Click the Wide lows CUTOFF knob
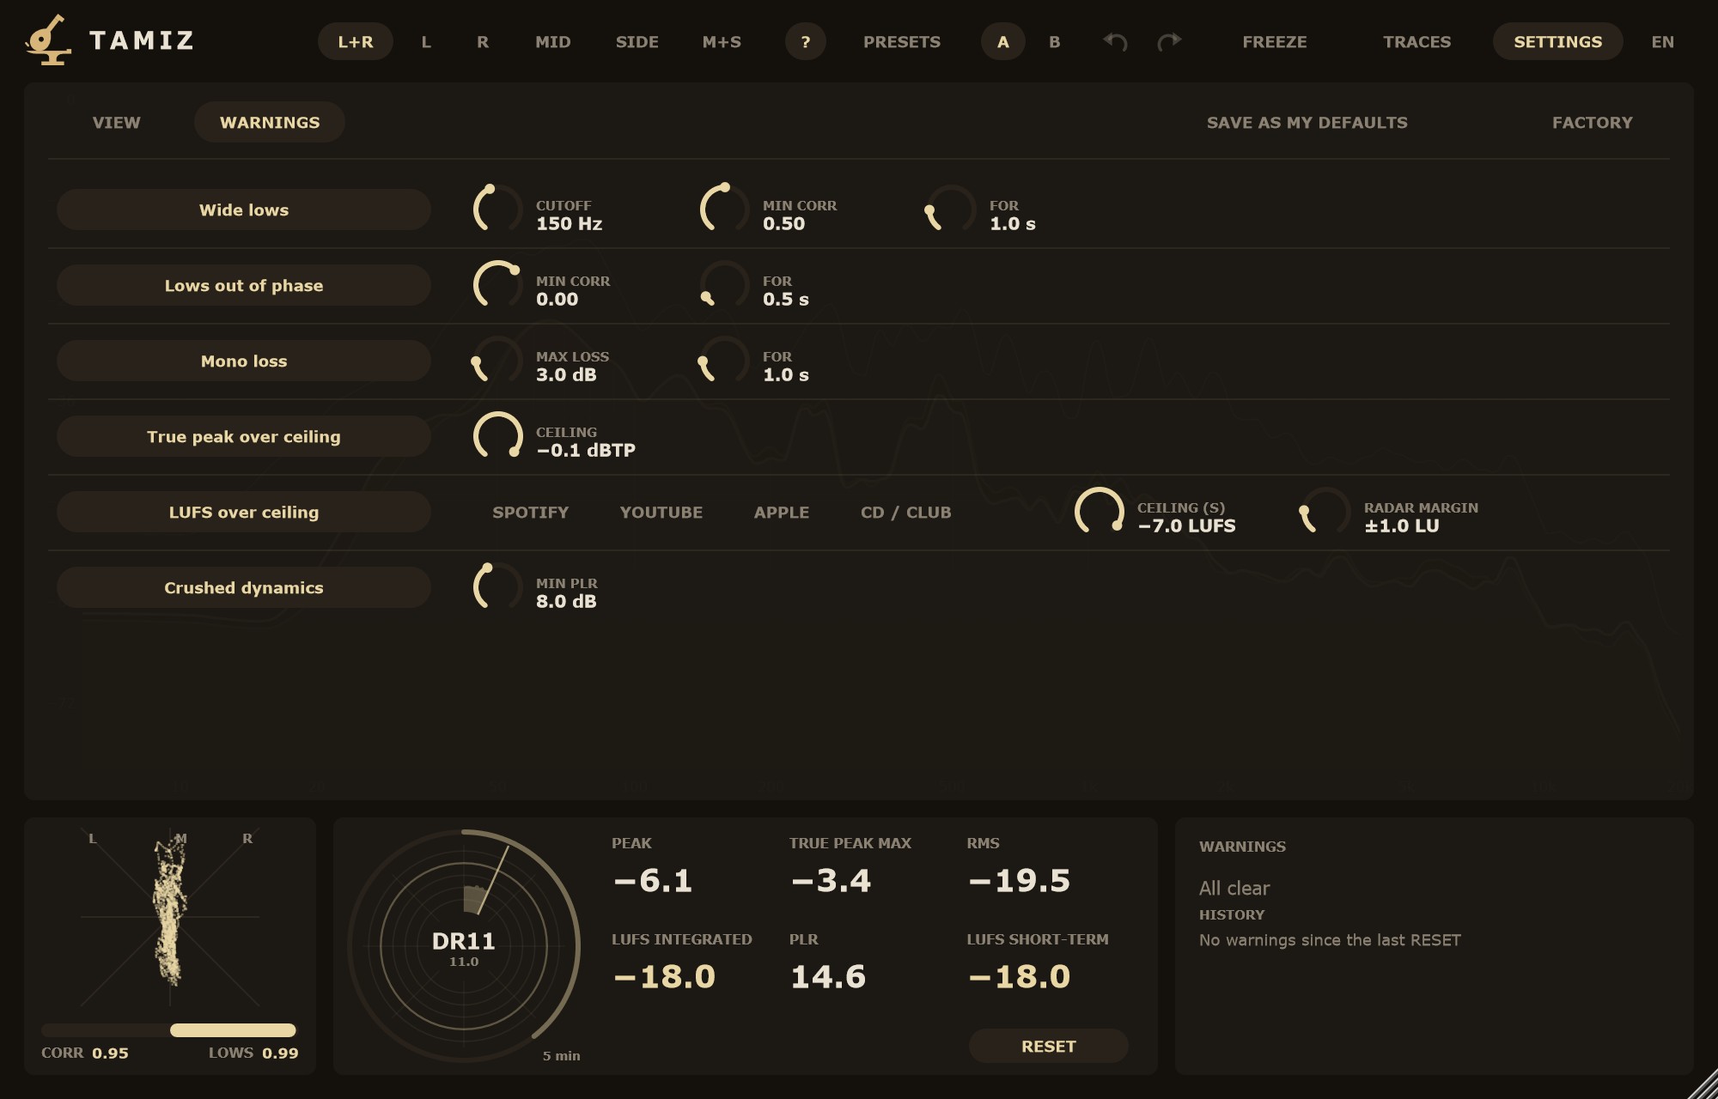The image size is (1718, 1099). pos(498,209)
